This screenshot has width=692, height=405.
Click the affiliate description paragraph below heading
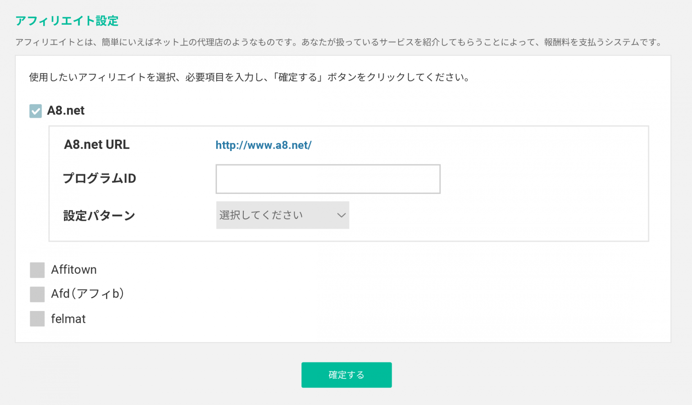[x=340, y=42]
